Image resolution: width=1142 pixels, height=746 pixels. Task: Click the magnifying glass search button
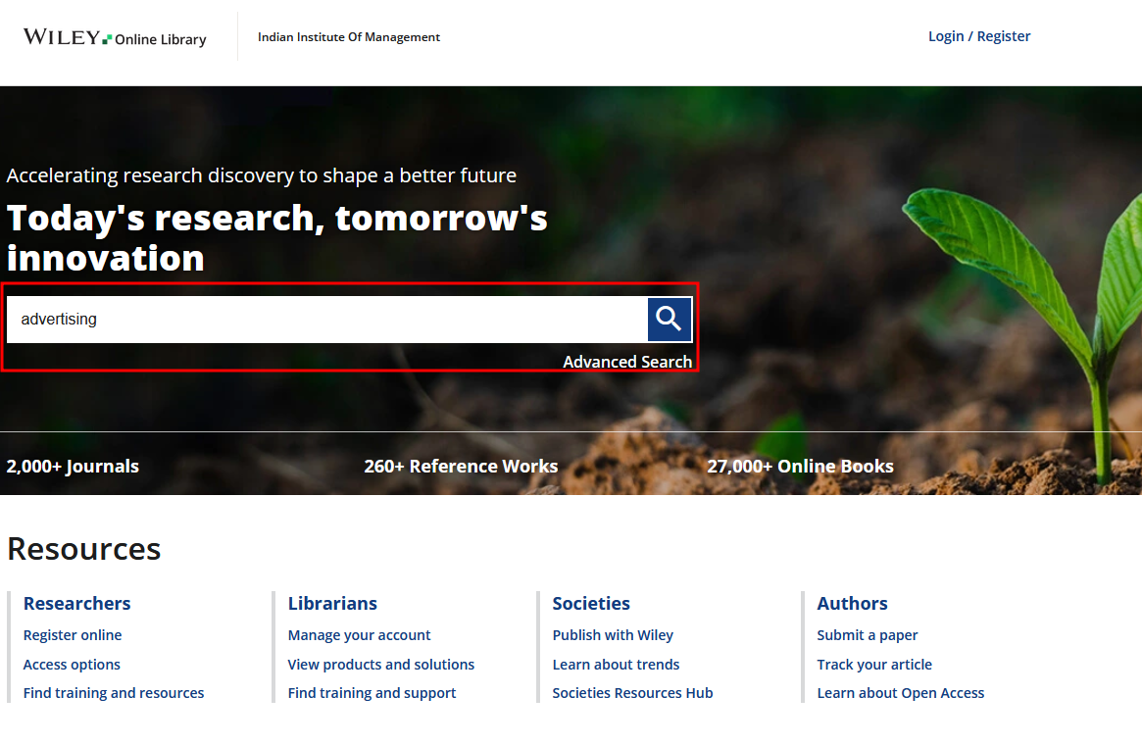click(x=670, y=320)
